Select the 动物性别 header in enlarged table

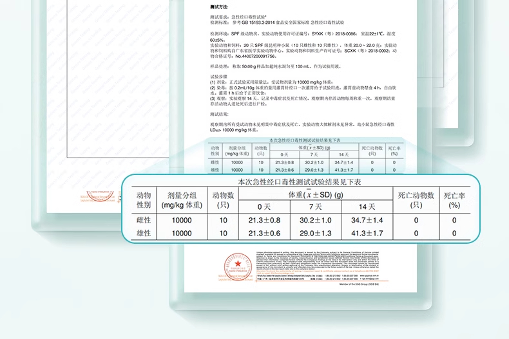144,200
